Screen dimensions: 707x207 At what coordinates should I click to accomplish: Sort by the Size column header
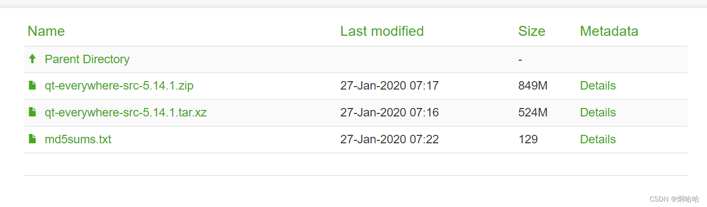(x=532, y=31)
